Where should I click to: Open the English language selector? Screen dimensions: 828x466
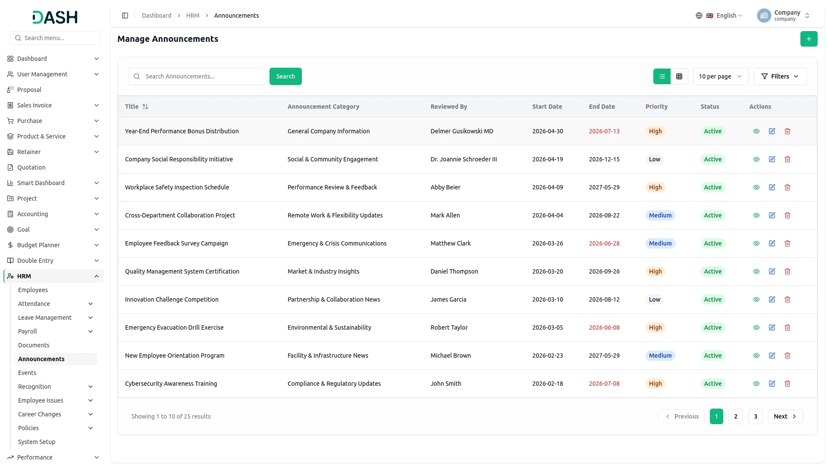(719, 16)
